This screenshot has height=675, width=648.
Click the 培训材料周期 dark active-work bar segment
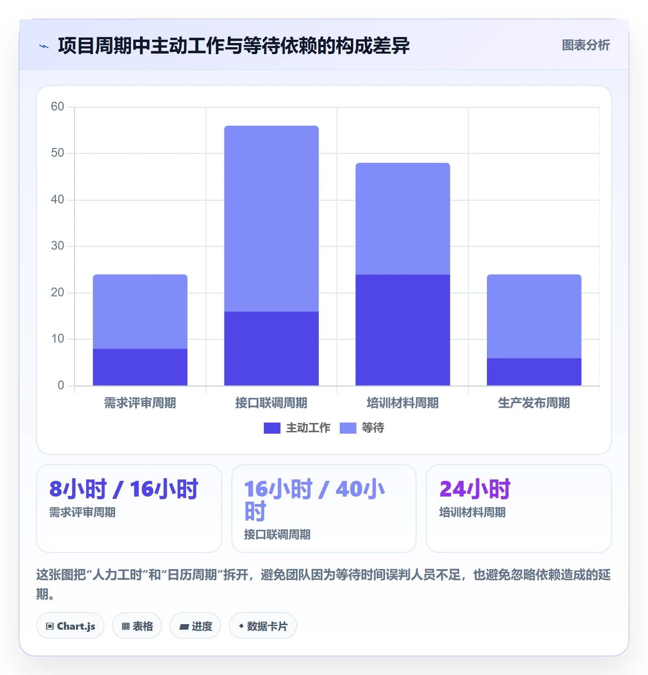click(403, 330)
